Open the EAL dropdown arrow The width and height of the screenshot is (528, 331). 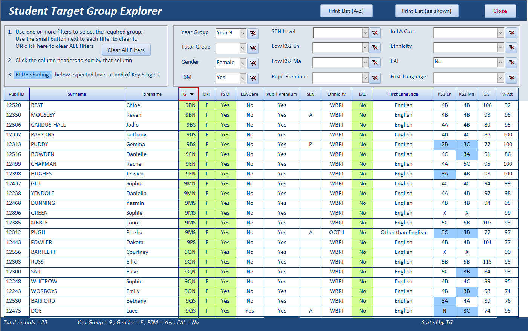tap(500, 63)
